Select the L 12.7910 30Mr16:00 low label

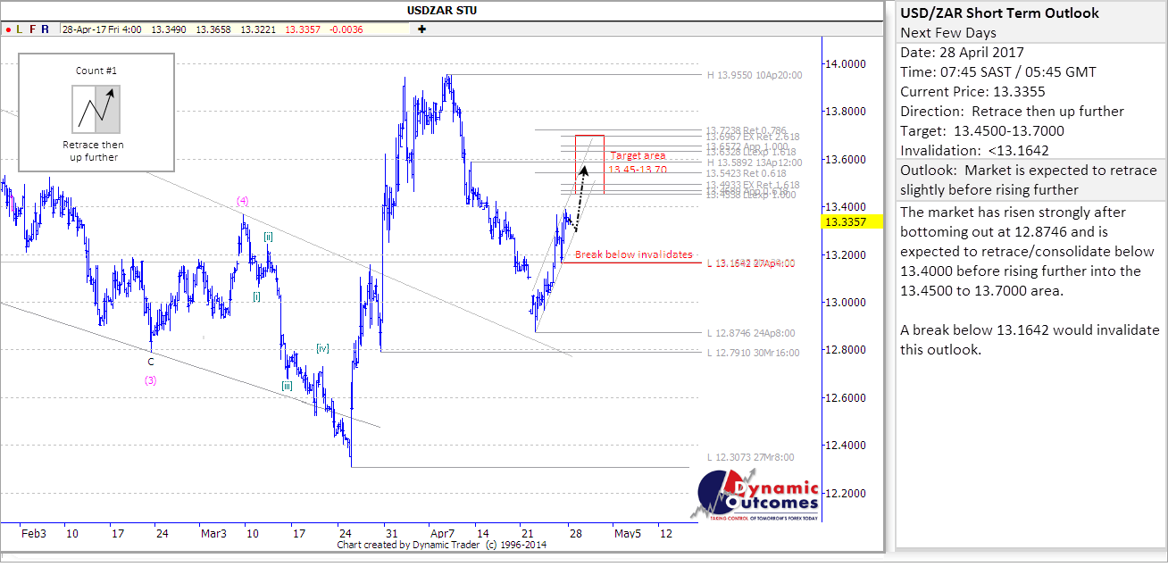pyautogui.click(x=753, y=353)
